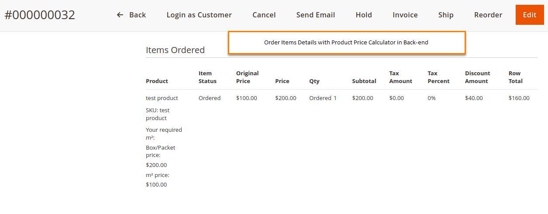Click the Product column header

157,81
